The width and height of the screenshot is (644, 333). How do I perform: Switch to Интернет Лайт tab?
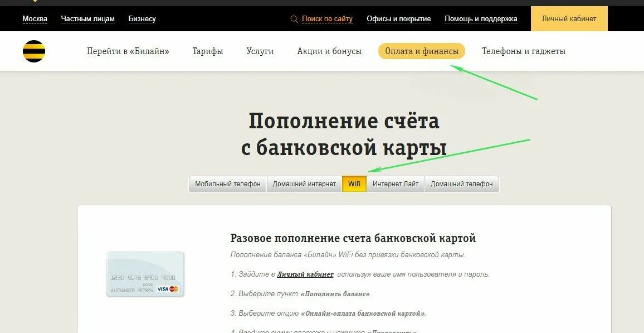pyautogui.click(x=396, y=184)
